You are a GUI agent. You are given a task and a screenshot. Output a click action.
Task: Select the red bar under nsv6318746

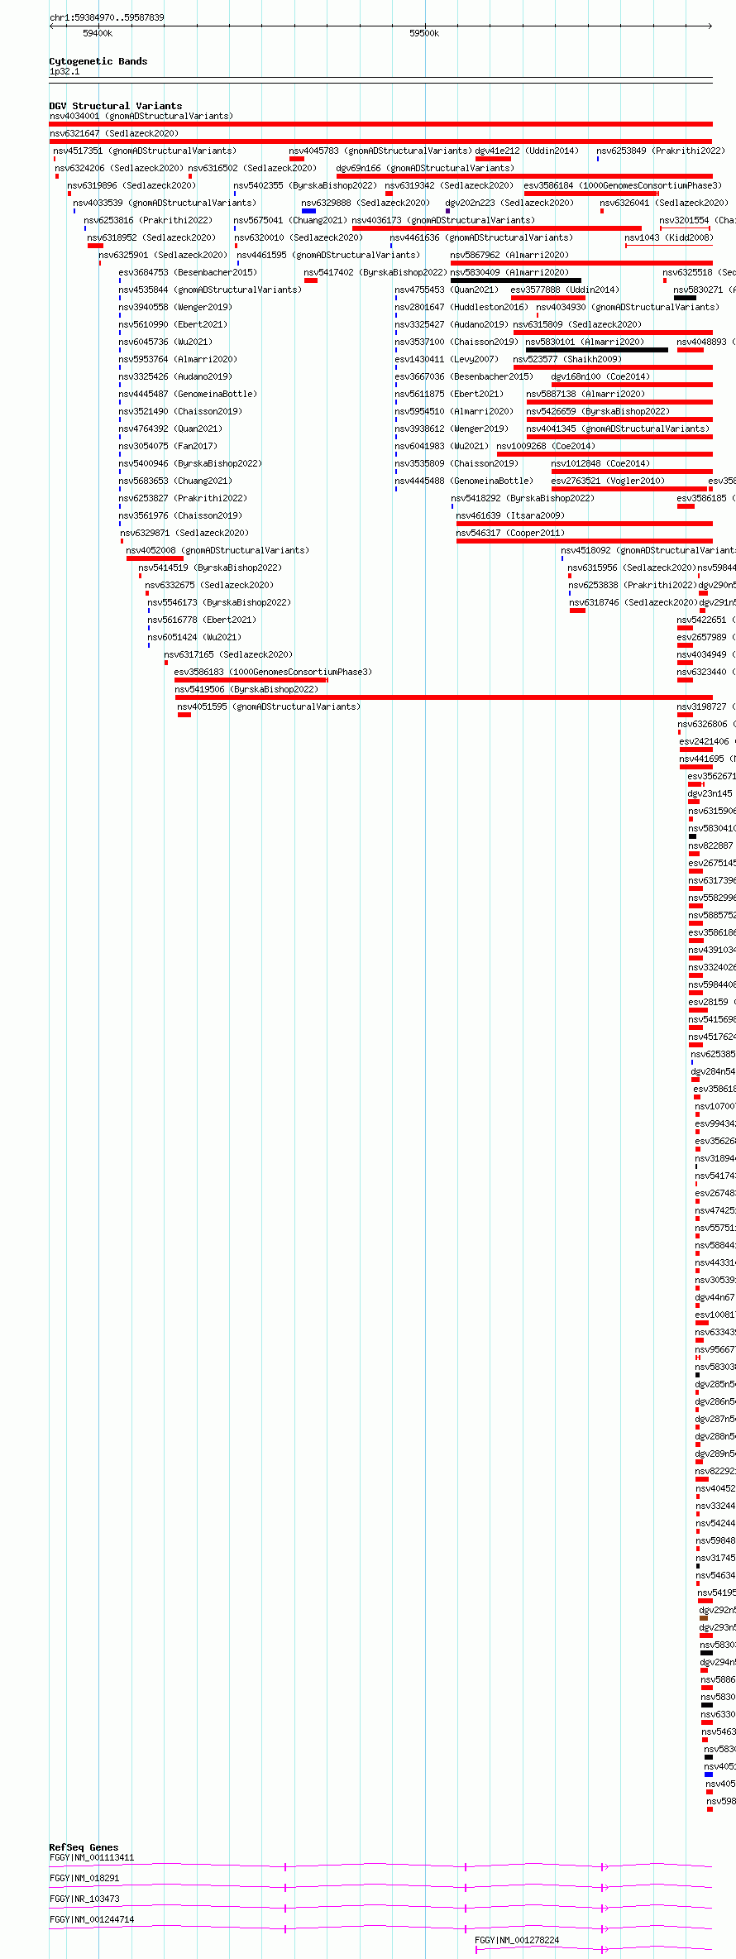tap(577, 611)
